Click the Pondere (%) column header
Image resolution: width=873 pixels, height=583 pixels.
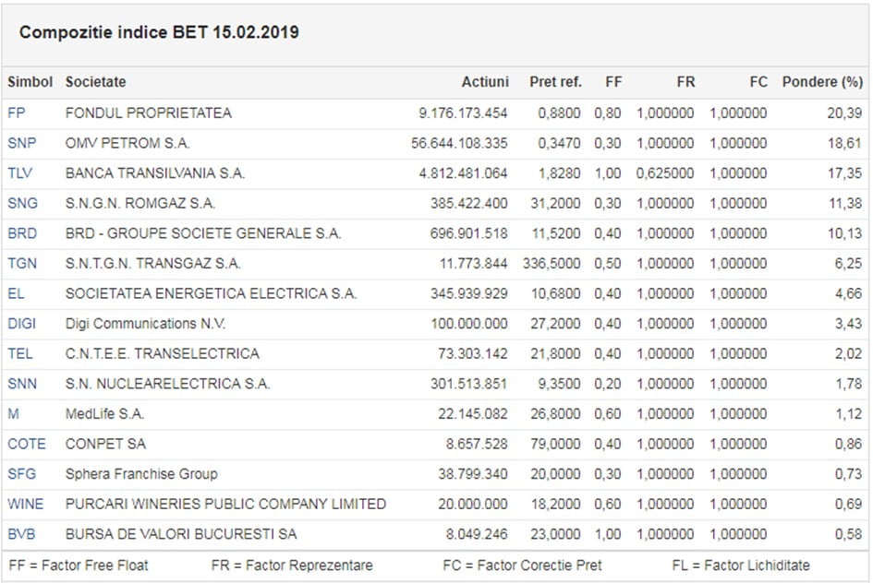click(822, 82)
